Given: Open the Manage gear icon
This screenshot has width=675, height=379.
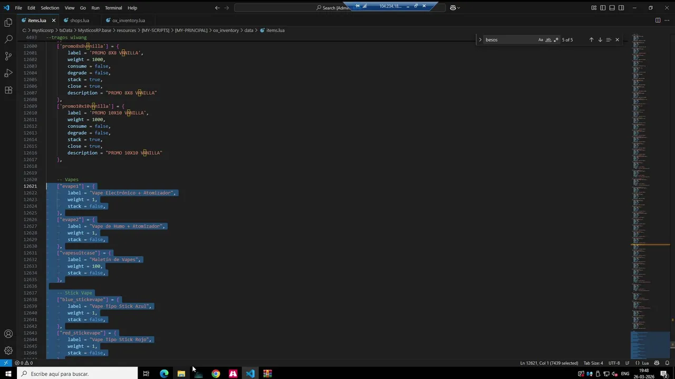Looking at the screenshot, I should 8,351.
